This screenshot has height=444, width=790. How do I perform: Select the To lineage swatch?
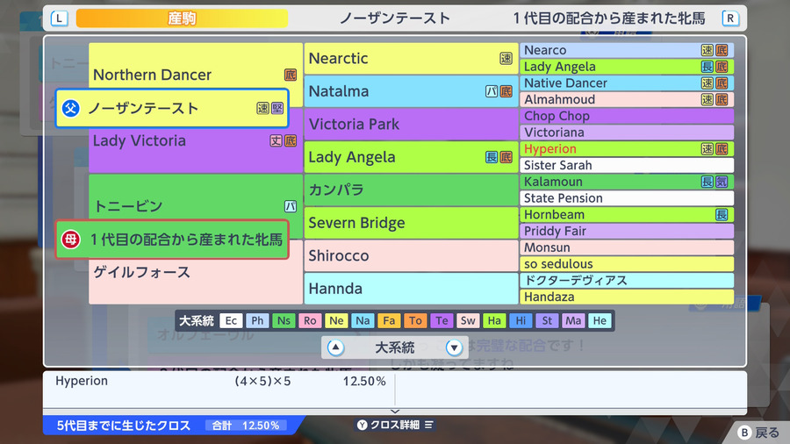415,320
